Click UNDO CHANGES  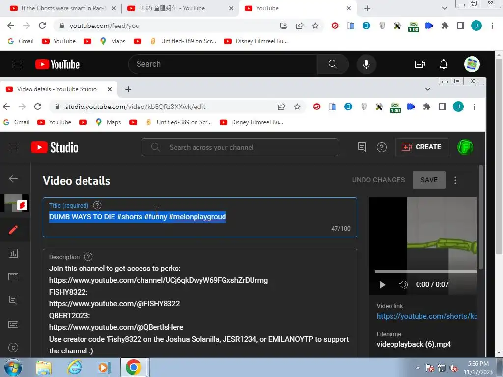coord(379,180)
